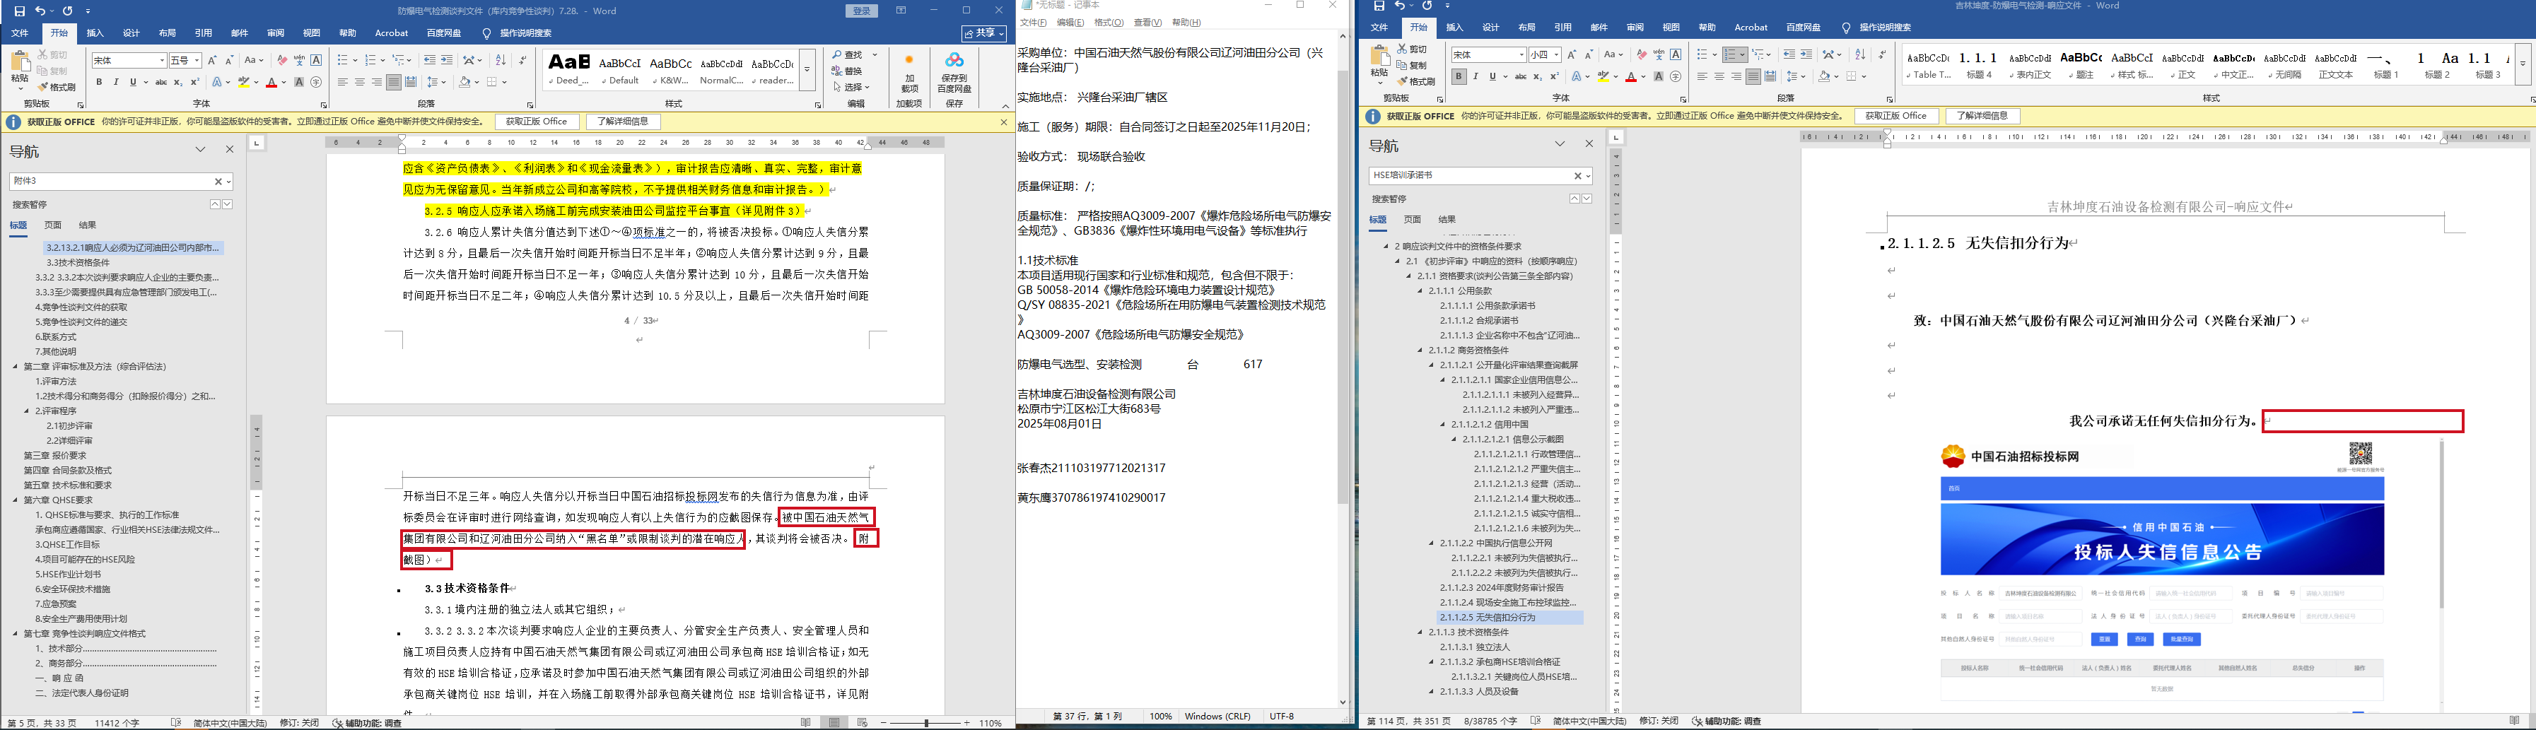This screenshot has height=730, width=2536.
Task: Open 审阅 tab in 响应文件 window
Action: pyautogui.click(x=1635, y=28)
